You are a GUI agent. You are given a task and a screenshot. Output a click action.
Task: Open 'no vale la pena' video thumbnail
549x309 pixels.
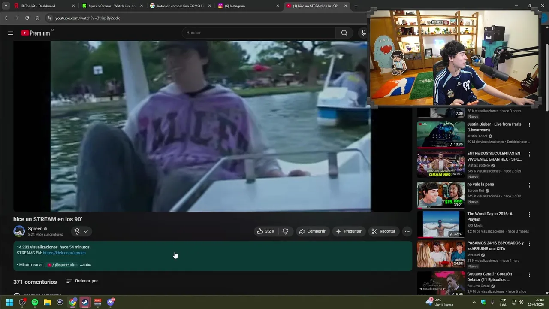pyautogui.click(x=441, y=195)
